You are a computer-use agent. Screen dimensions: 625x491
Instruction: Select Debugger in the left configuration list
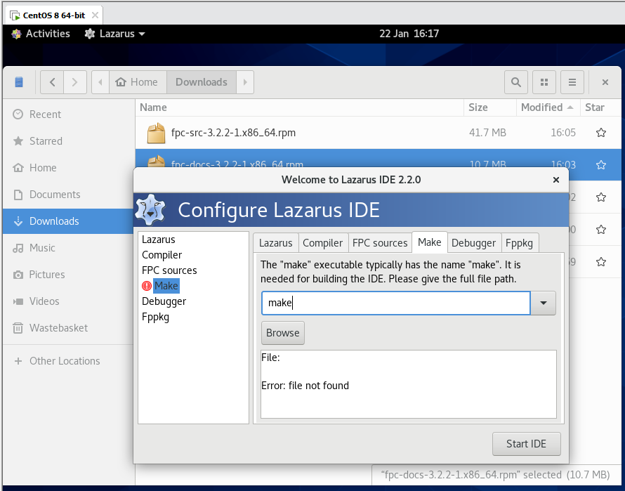coord(164,301)
